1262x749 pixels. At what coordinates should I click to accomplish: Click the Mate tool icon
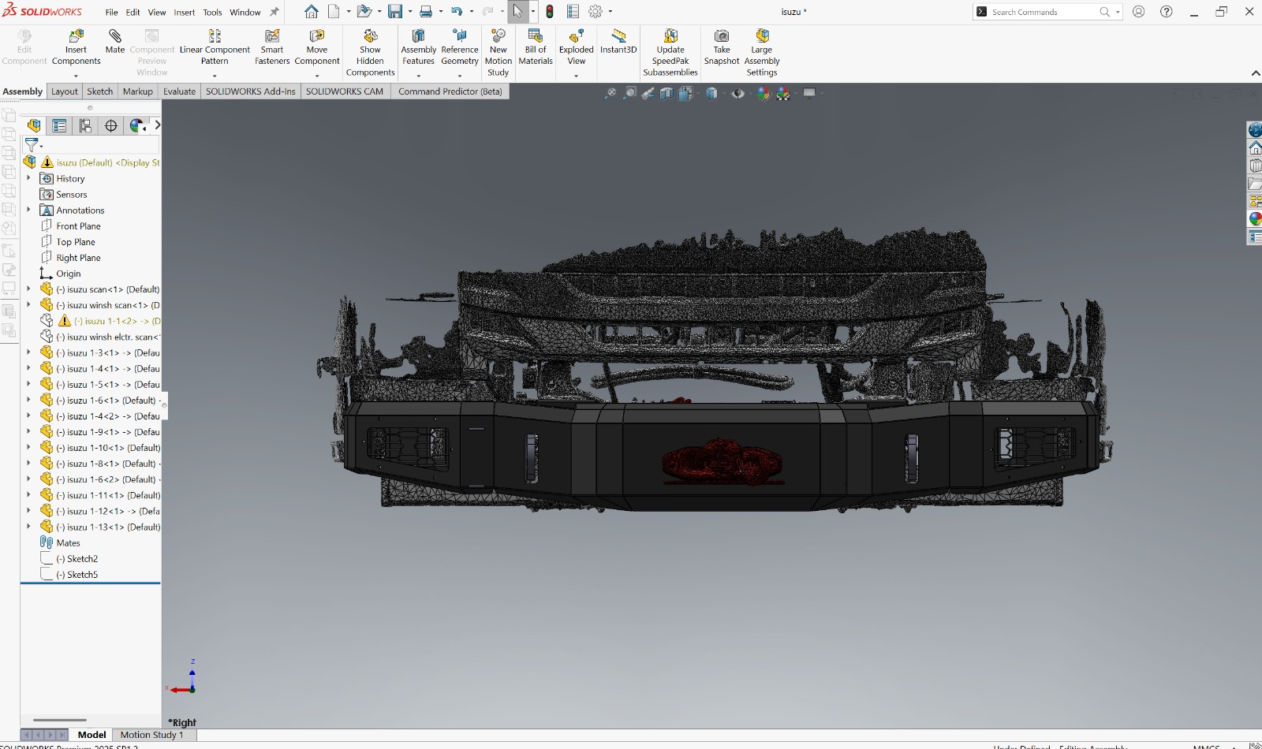pyautogui.click(x=115, y=37)
